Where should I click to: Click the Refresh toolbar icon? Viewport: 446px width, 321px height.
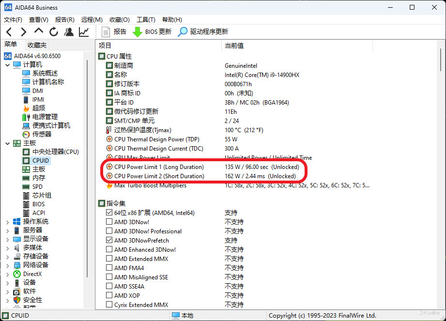click(x=53, y=32)
